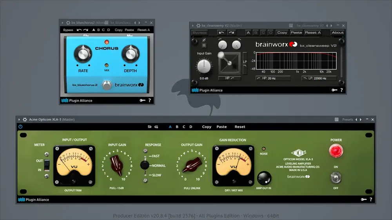Open bx_bluechorus2 plugin options gear
Image resolution: width=392 pixels, height=220 pixels.
[x=68, y=23]
